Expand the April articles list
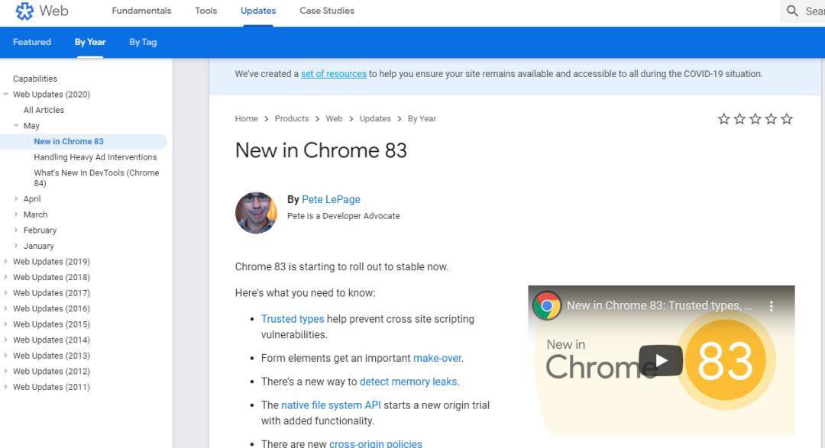825x448 pixels. [17, 199]
